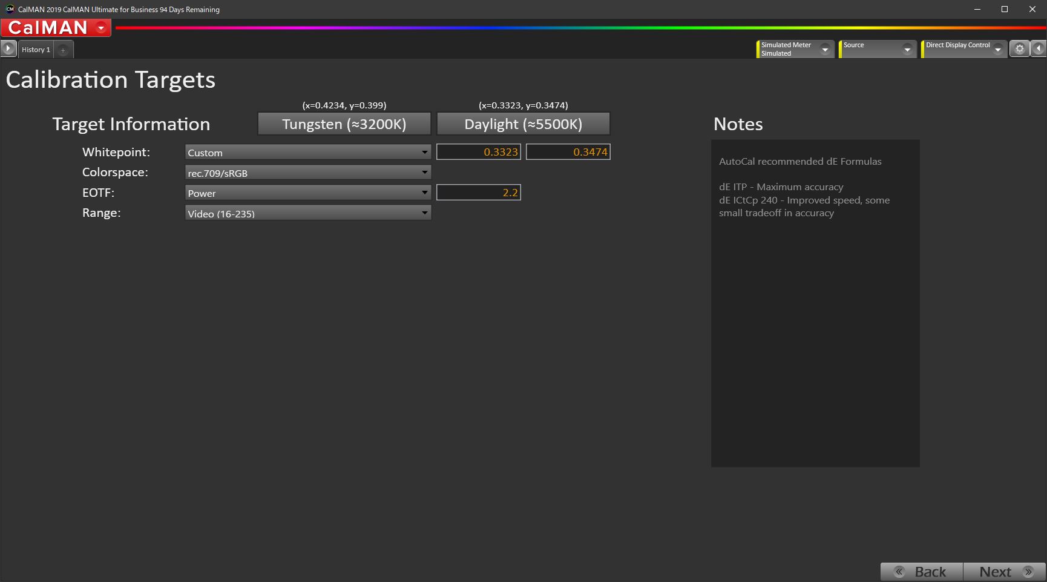Go Back to the previous step
Viewport: 1047px width, 582px height.
(921, 572)
